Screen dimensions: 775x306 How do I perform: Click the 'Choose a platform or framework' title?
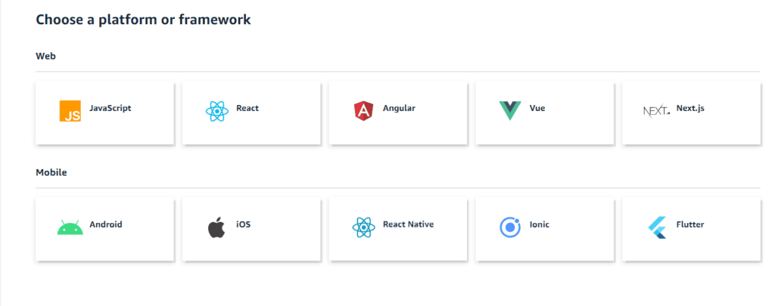tap(143, 20)
